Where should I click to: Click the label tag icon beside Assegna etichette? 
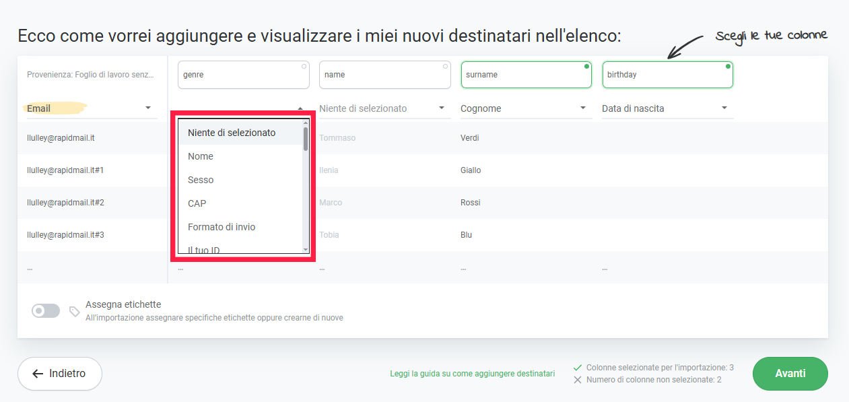point(75,311)
